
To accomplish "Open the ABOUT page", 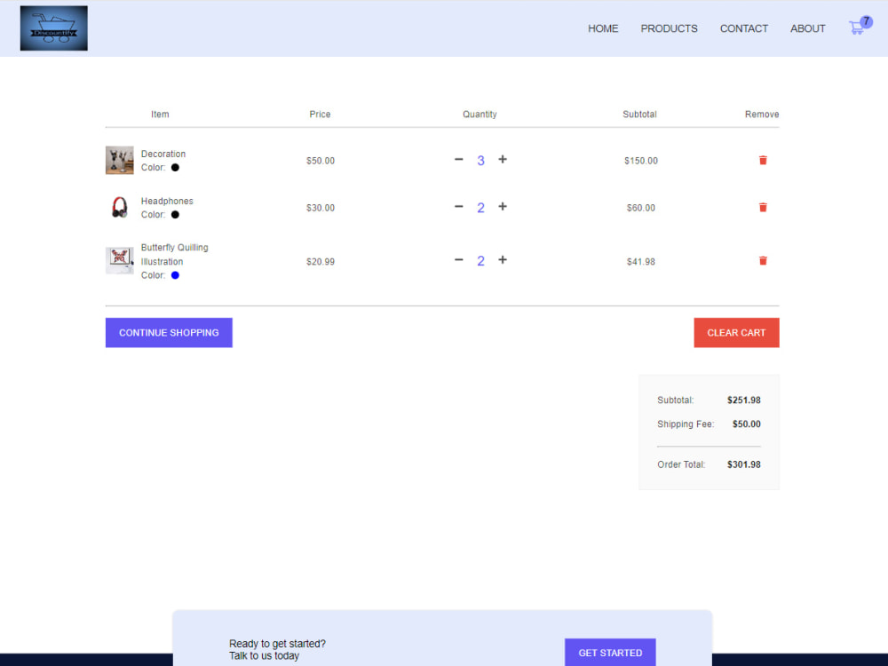I will pos(807,28).
